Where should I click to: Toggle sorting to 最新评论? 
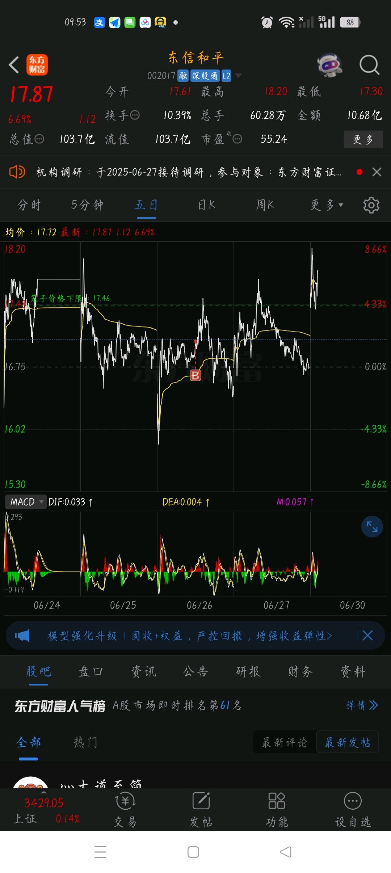285,743
